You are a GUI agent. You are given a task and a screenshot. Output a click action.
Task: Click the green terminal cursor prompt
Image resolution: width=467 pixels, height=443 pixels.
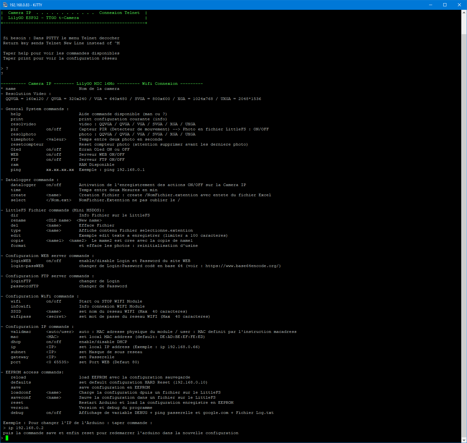(7, 438)
